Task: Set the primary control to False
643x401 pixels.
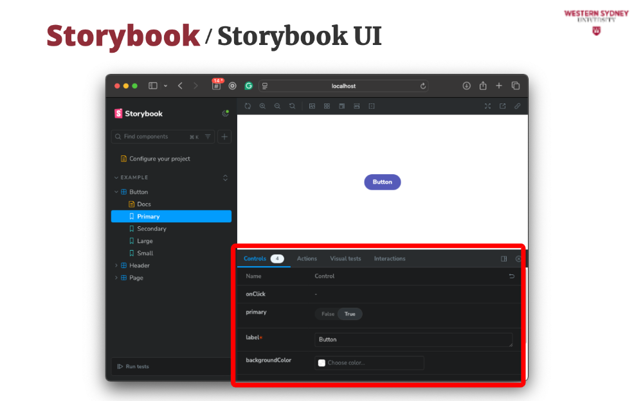Action: [328, 314]
